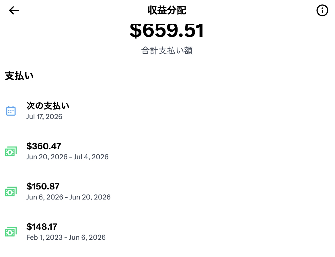The width and height of the screenshot is (335, 257).
Task: Click the cash icon beside $360.47
Action: coord(11,151)
